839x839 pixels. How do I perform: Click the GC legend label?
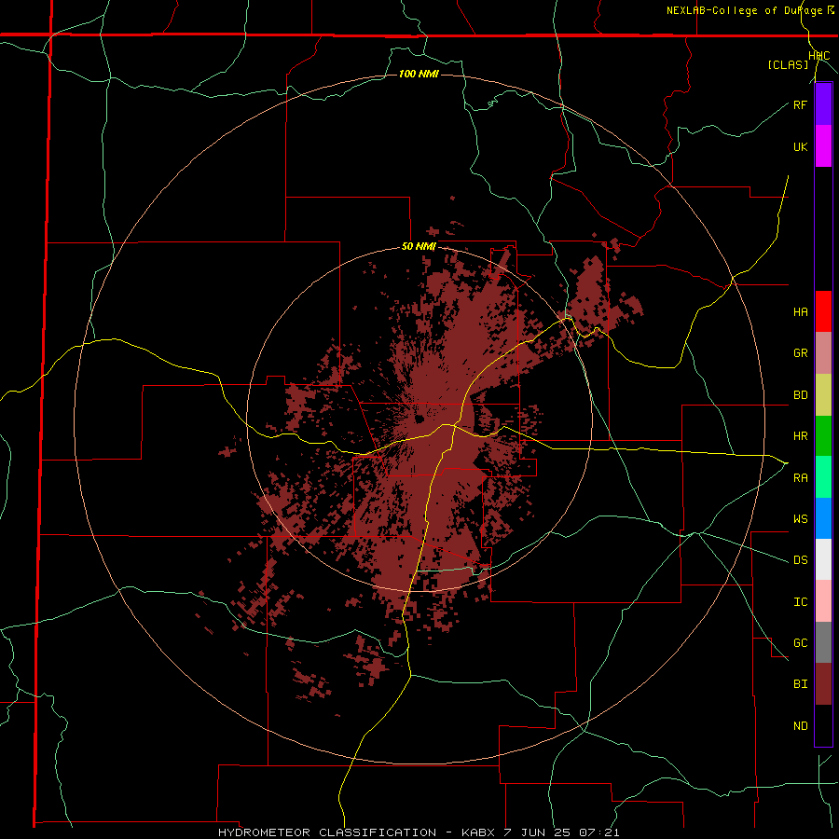point(800,643)
